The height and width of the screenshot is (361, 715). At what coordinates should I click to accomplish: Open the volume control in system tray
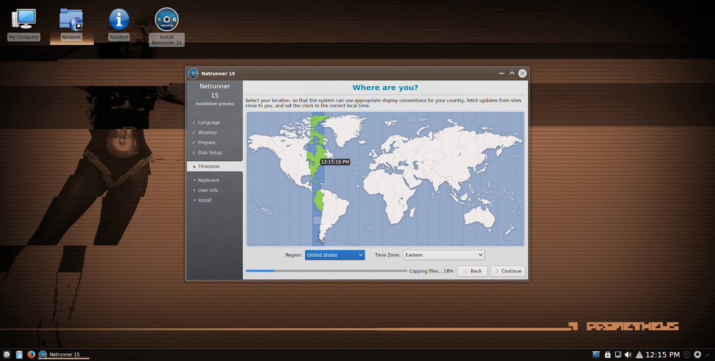pos(628,354)
